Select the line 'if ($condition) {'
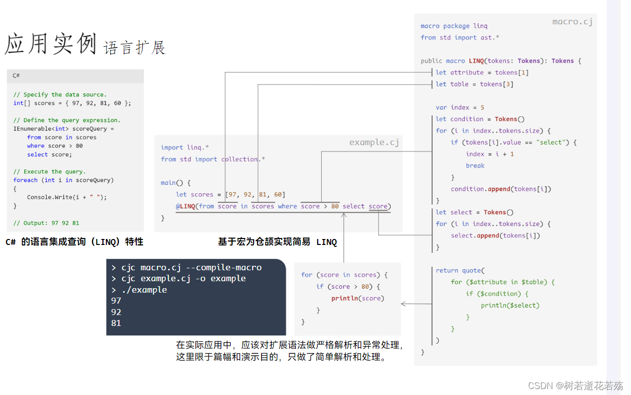This screenshot has width=631, height=395. pos(497,294)
